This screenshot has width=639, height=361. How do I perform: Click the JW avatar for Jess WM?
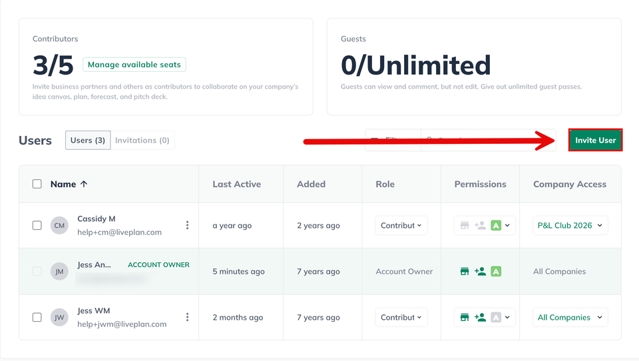(59, 317)
